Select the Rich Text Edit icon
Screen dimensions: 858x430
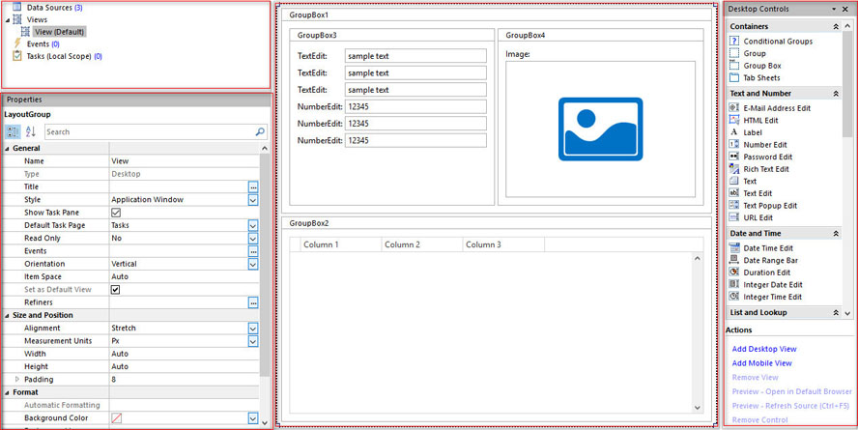(734, 169)
